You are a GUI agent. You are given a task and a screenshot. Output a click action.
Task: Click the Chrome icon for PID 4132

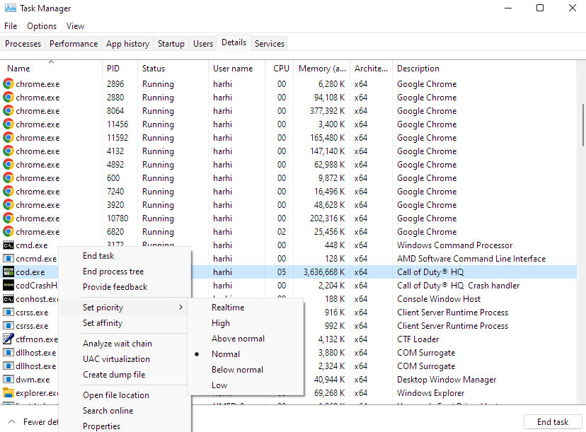click(8, 151)
